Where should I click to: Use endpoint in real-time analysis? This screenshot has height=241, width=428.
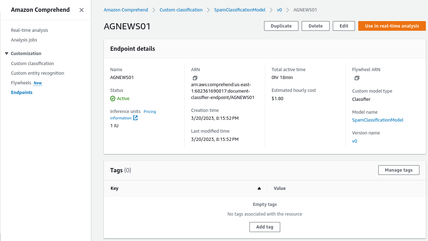coord(392,26)
